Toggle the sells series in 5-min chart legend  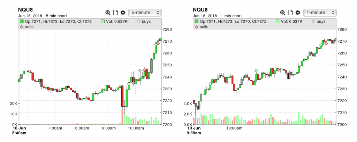click(26, 27)
